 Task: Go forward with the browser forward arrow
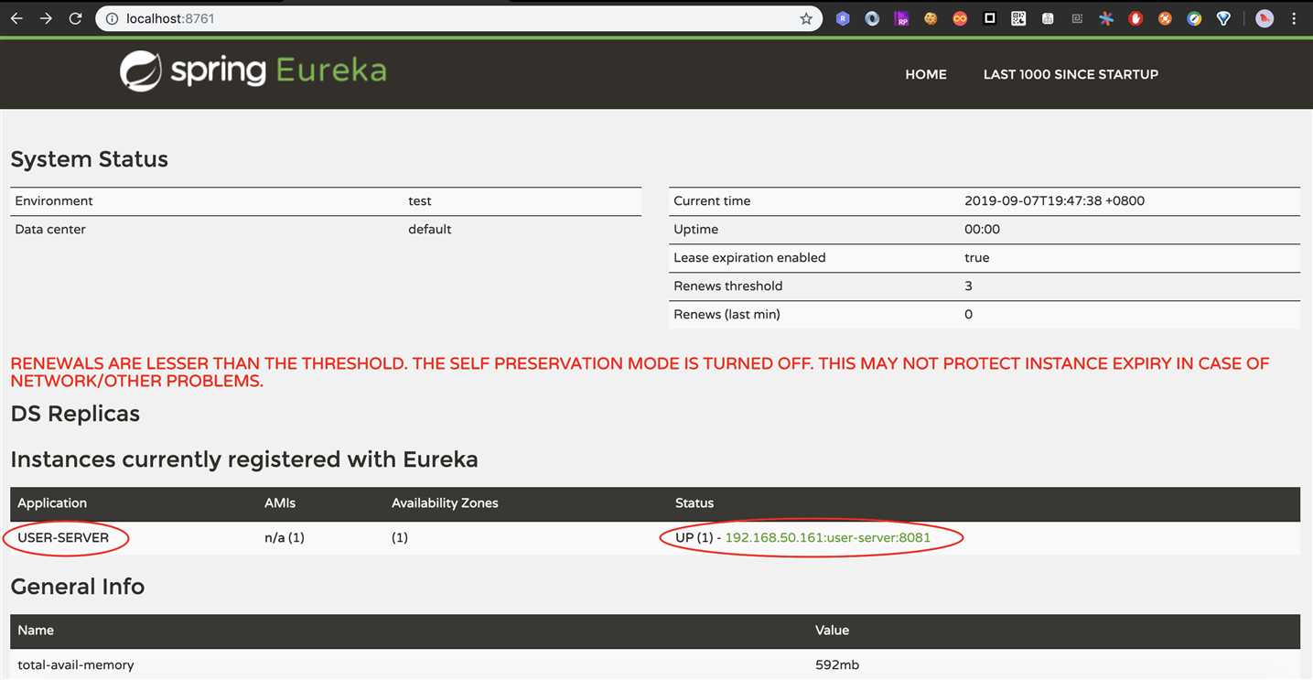(x=46, y=18)
